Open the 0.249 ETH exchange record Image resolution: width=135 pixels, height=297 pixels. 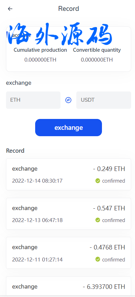pyautogui.click(x=69, y=174)
